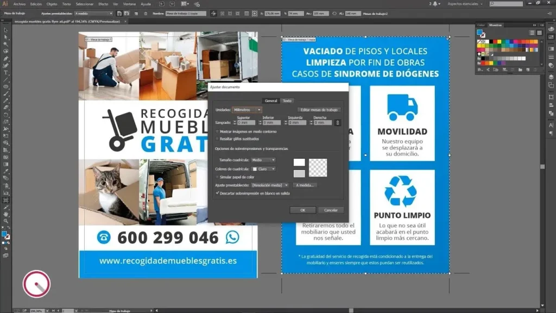The height and width of the screenshot is (313, 556).
Task: Open Ajuste preestablecido resolution dropdown
Action: point(270,185)
